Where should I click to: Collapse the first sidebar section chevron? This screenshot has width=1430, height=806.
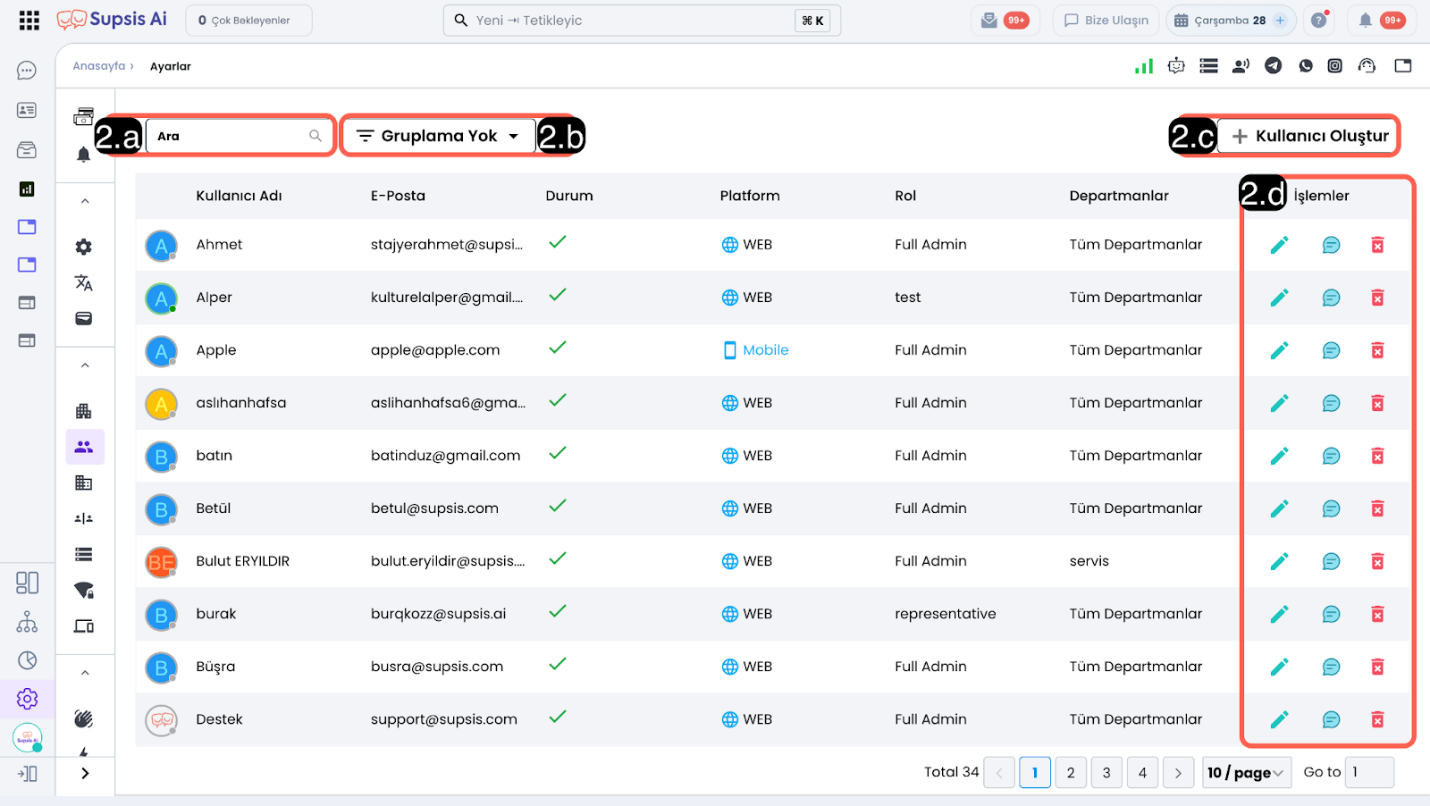(85, 201)
